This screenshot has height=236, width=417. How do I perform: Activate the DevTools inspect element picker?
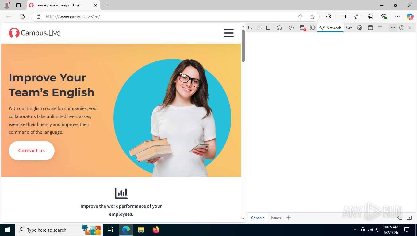point(251,28)
